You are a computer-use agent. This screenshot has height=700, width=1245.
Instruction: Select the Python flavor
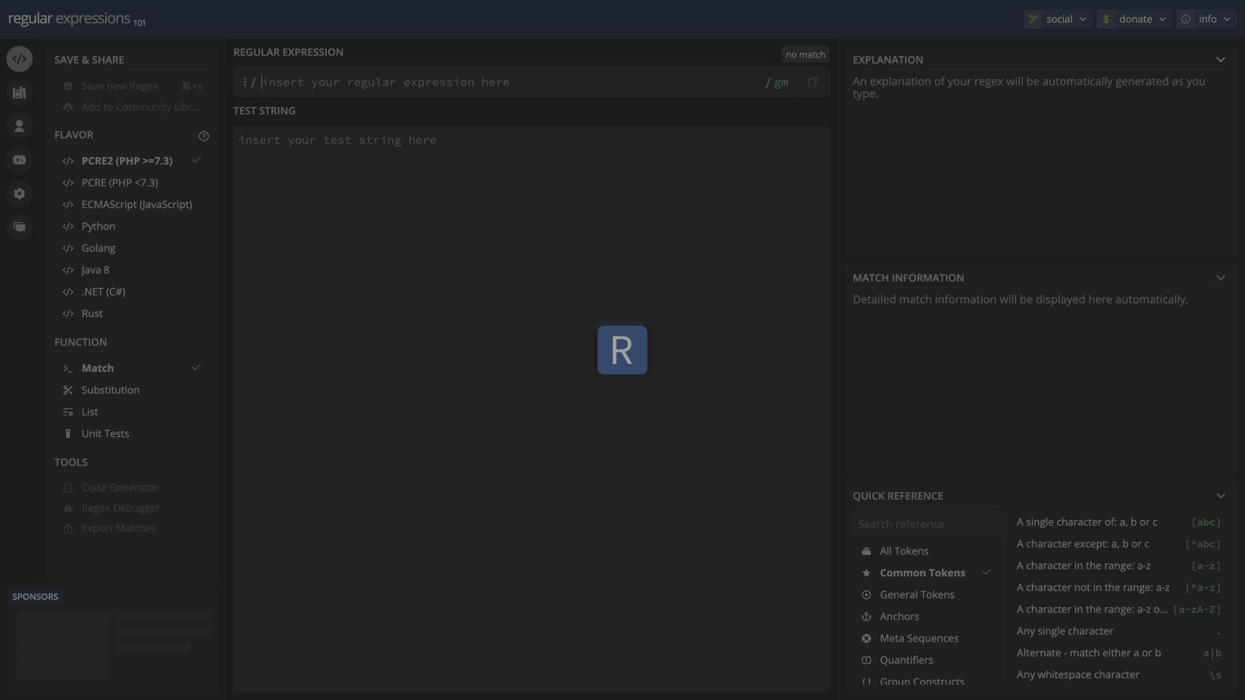point(98,226)
